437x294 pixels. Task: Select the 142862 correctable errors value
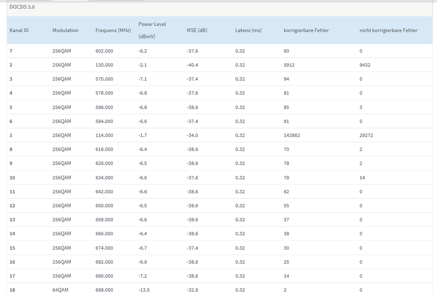(x=292, y=135)
